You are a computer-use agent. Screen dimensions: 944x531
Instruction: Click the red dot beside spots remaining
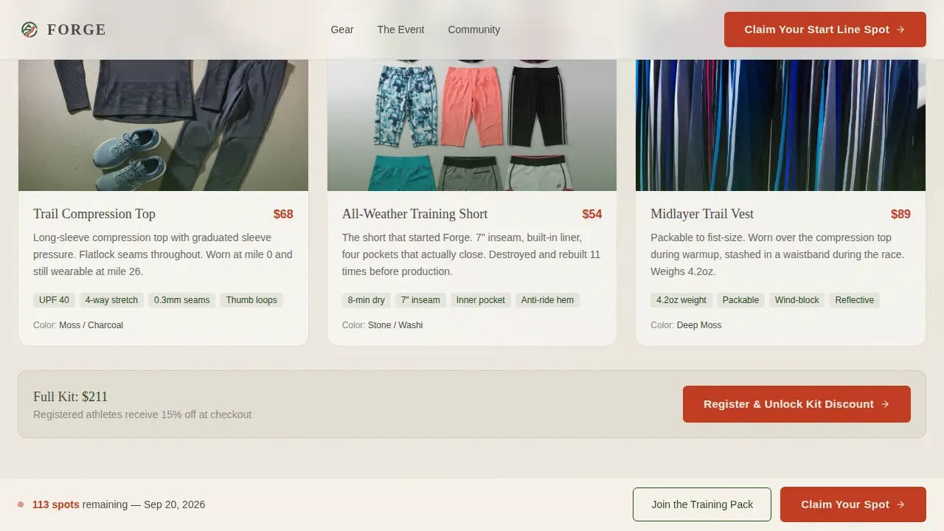click(21, 504)
